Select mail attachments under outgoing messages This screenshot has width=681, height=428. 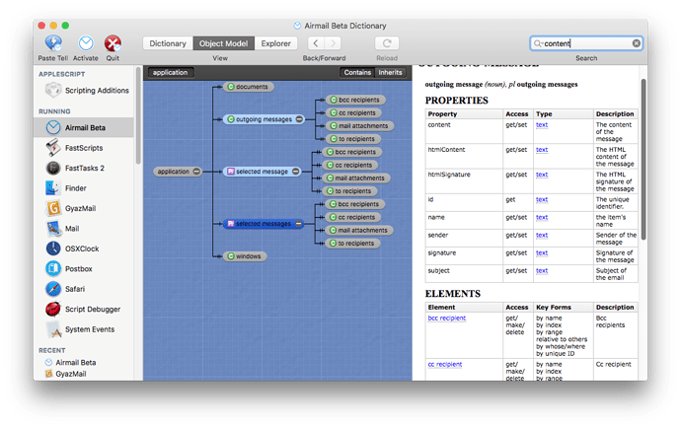(x=360, y=126)
